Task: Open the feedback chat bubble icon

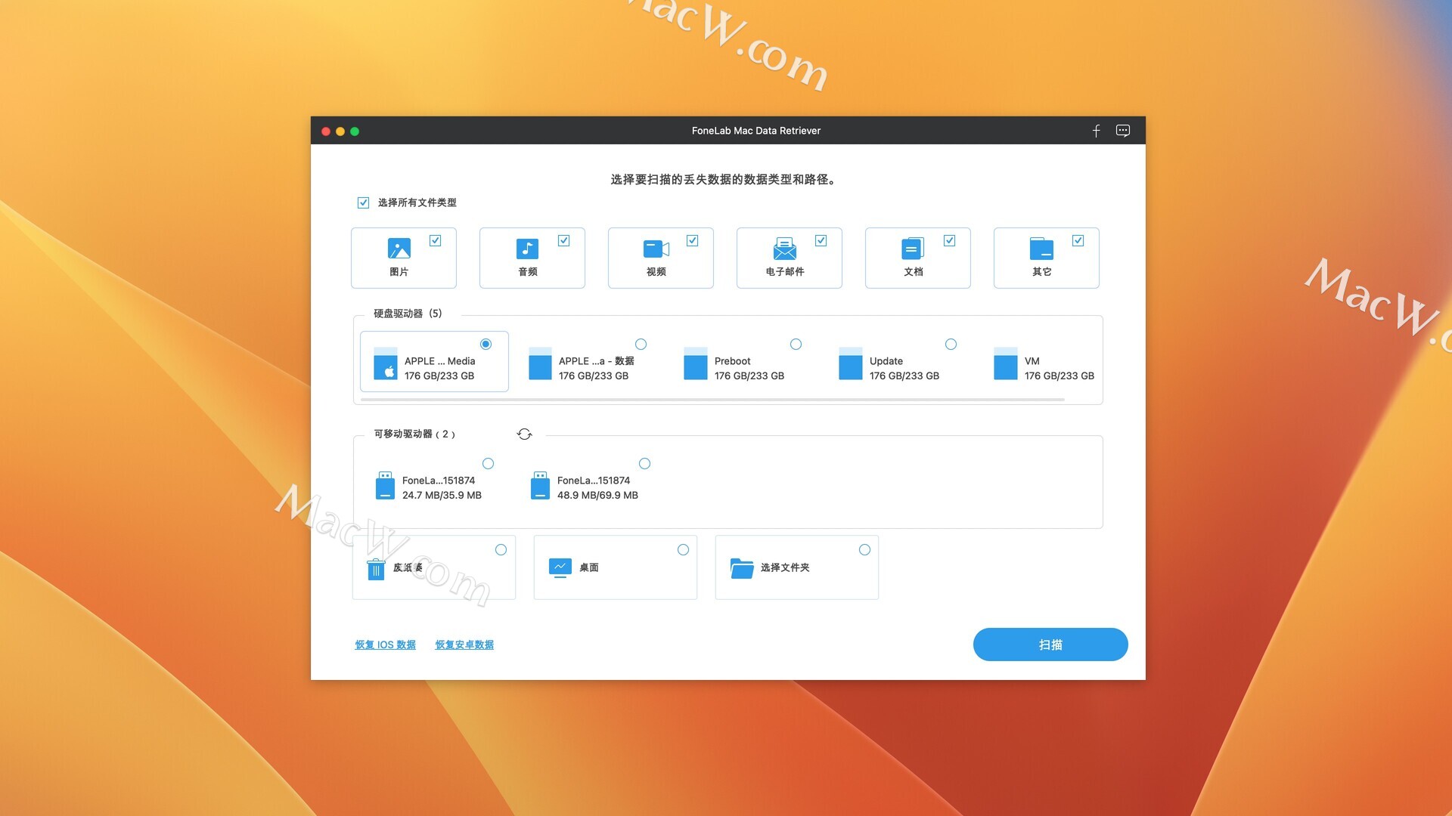Action: click(x=1123, y=131)
